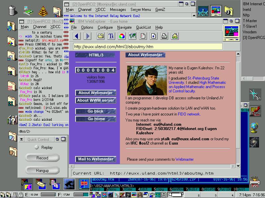Click the Go back button on the page
Screen dimensions: 265x198
(96, 111)
